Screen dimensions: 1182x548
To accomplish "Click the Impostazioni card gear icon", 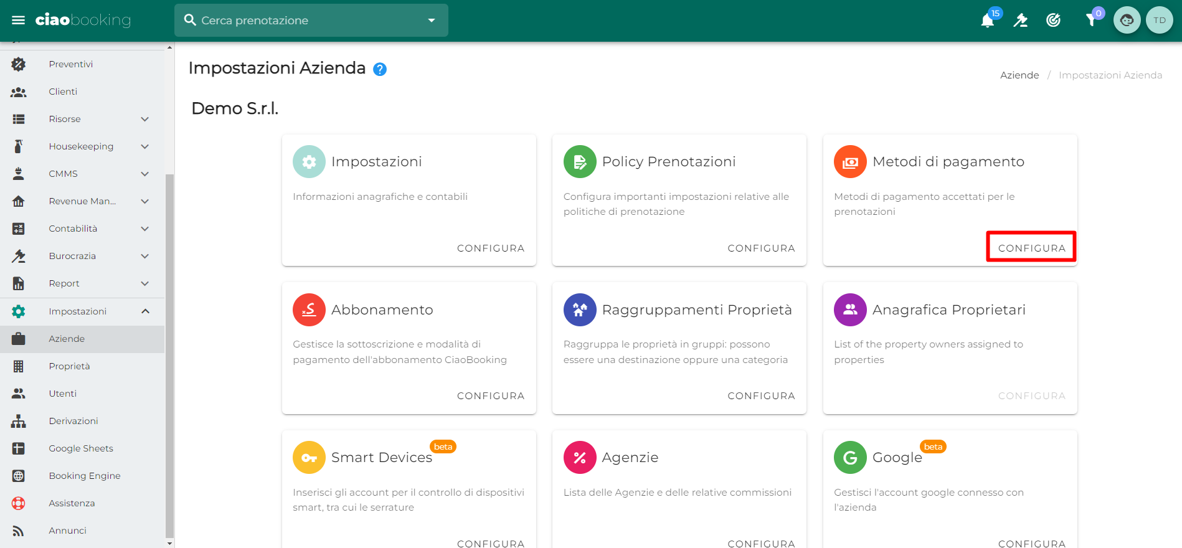I will coord(309,162).
